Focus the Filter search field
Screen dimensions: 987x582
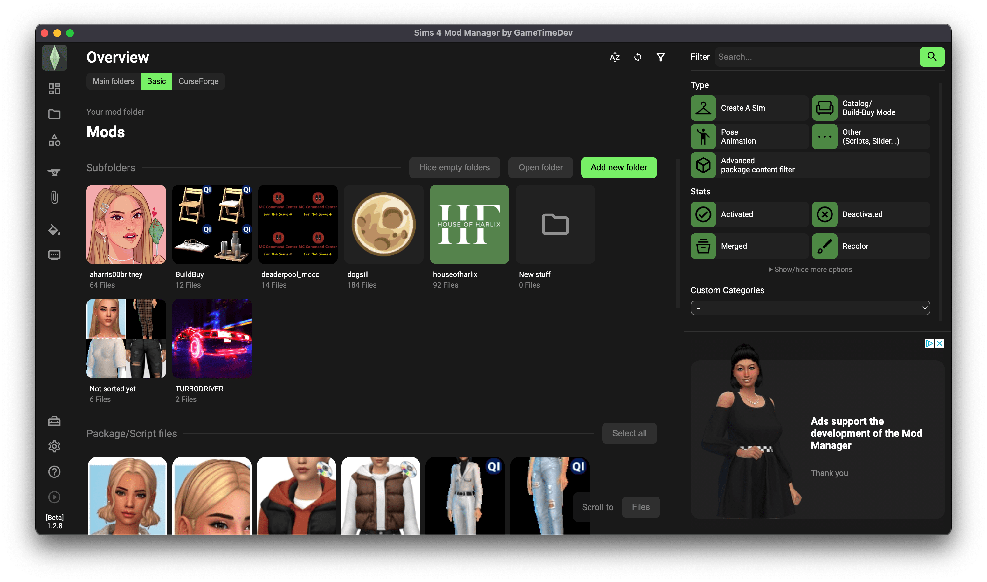817,57
